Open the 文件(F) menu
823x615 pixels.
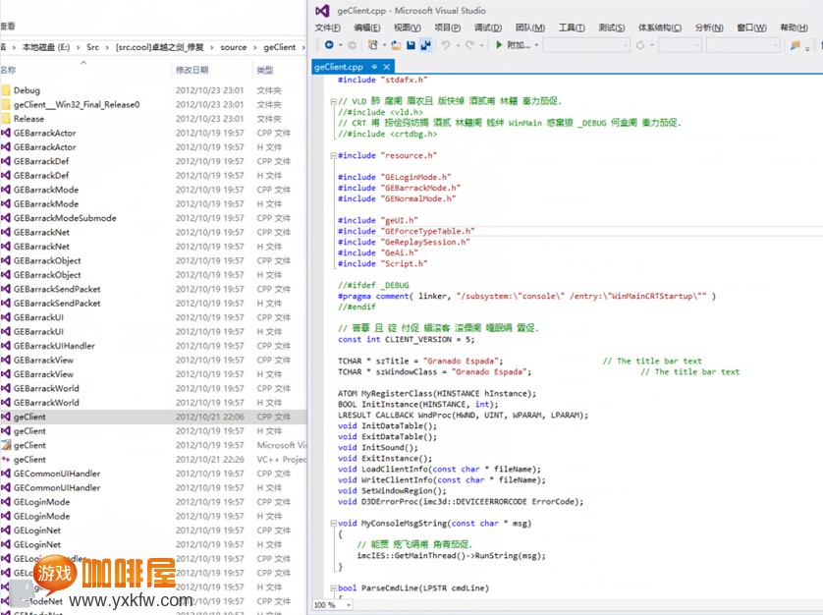(x=327, y=28)
